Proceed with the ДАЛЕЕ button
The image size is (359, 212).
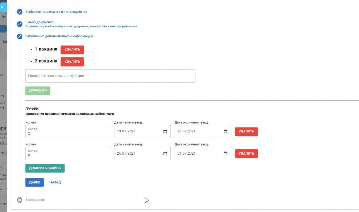point(34,182)
